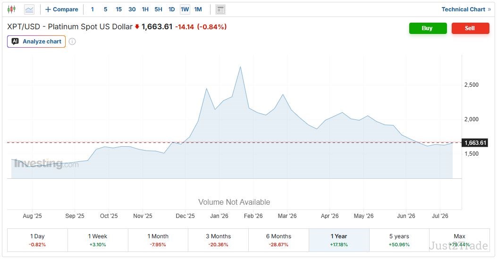Viewport: 497px width, 259px height.
Task: Click the Dec '25 date axis label
Action: tap(185, 216)
